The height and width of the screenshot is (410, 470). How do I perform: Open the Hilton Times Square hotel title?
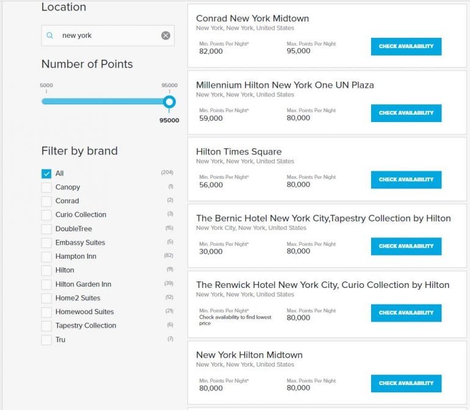(x=239, y=151)
